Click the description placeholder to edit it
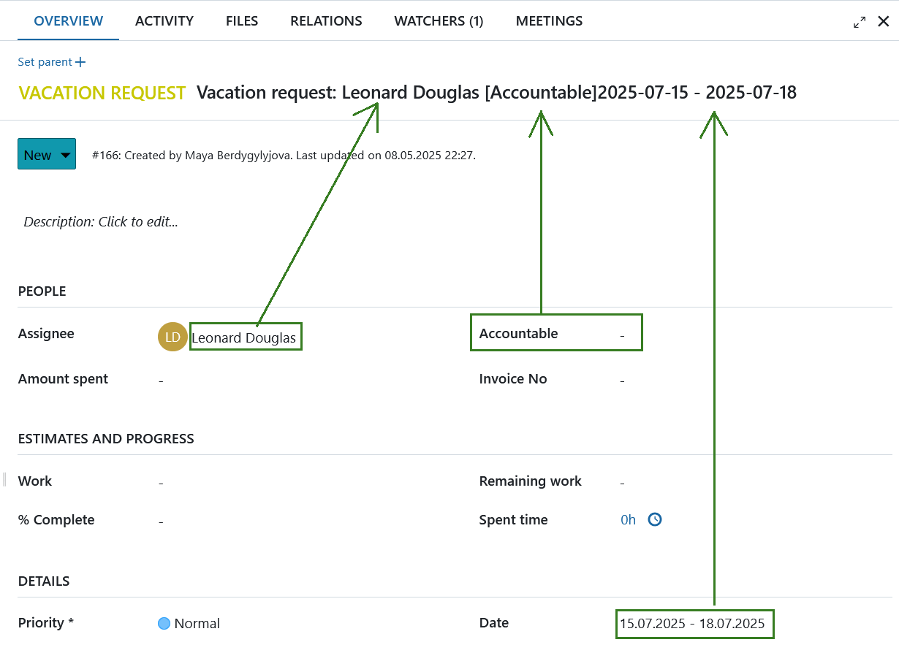899x653 pixels. point(102,221)
